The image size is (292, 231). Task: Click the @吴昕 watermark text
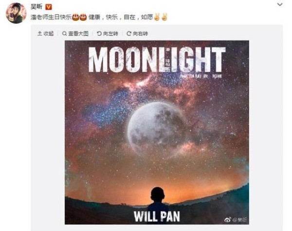coord(240,220)
